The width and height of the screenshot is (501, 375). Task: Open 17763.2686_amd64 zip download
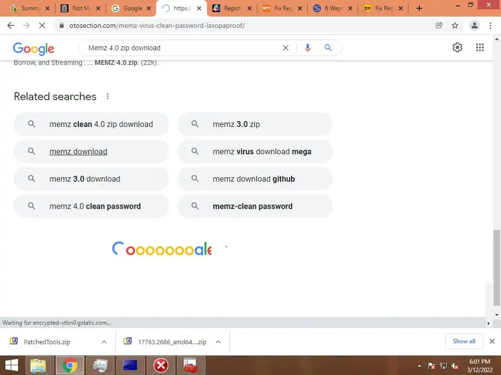(x=172, y=342)
